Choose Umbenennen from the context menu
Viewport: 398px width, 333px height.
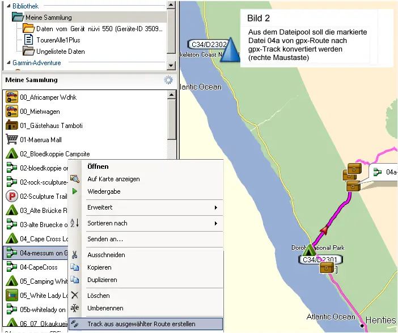(x=105, y=308)
